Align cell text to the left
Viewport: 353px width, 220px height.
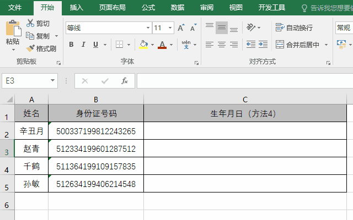pos(210,45)
